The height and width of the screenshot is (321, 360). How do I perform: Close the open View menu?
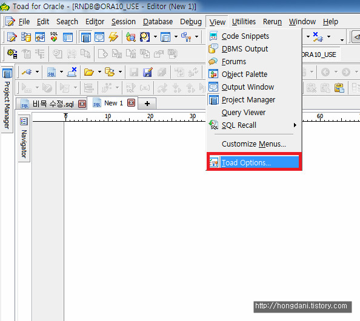pos(217,22)
